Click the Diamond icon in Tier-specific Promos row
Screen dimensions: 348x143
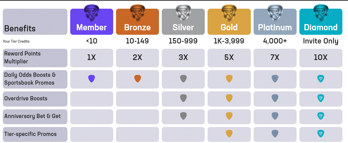(x=321, y=134)
